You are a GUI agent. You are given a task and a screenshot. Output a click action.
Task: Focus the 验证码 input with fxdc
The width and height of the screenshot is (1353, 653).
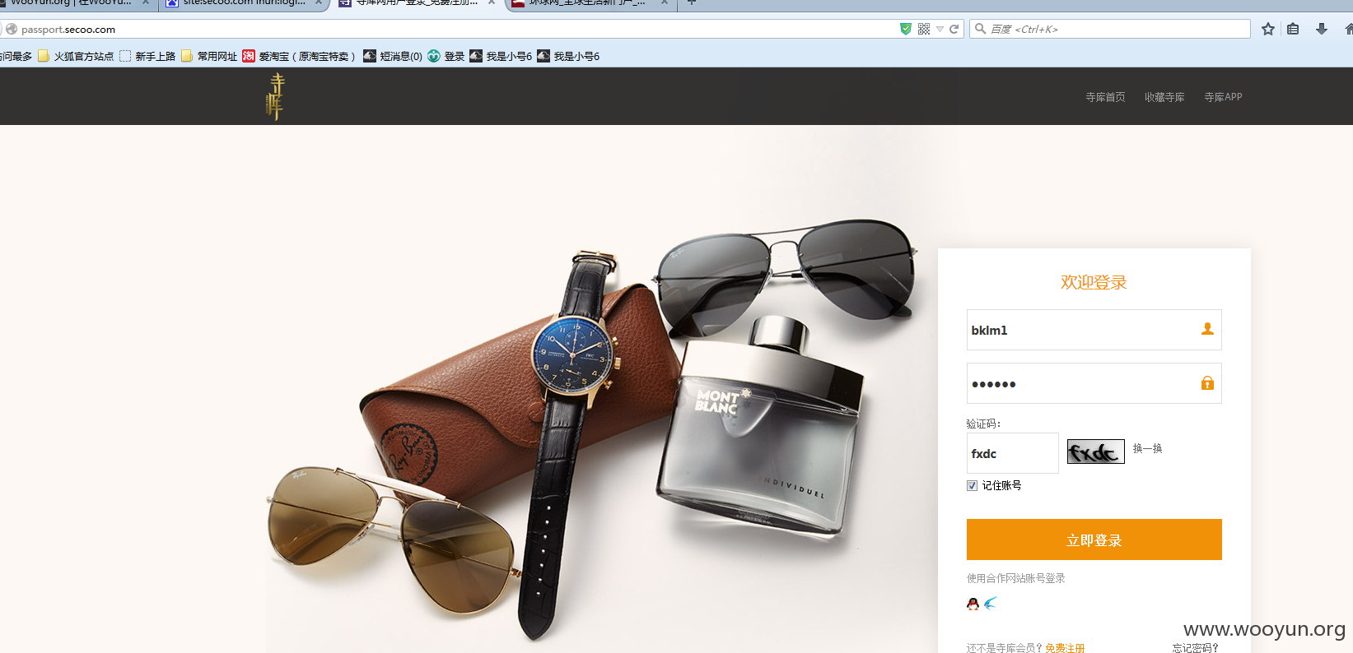[1012, 453]
